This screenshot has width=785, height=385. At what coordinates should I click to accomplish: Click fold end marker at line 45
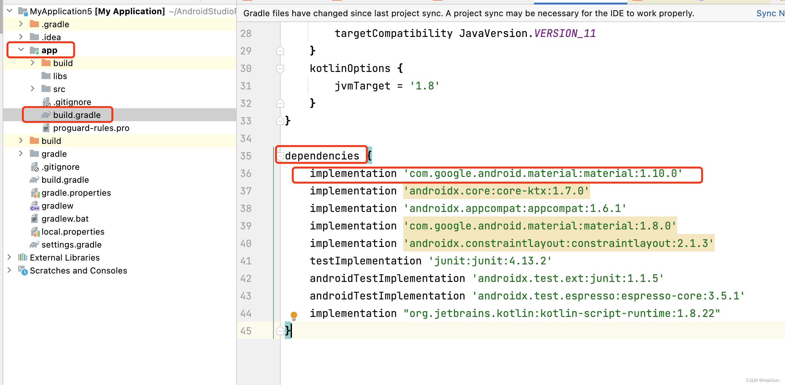click(x=280, y=331)
